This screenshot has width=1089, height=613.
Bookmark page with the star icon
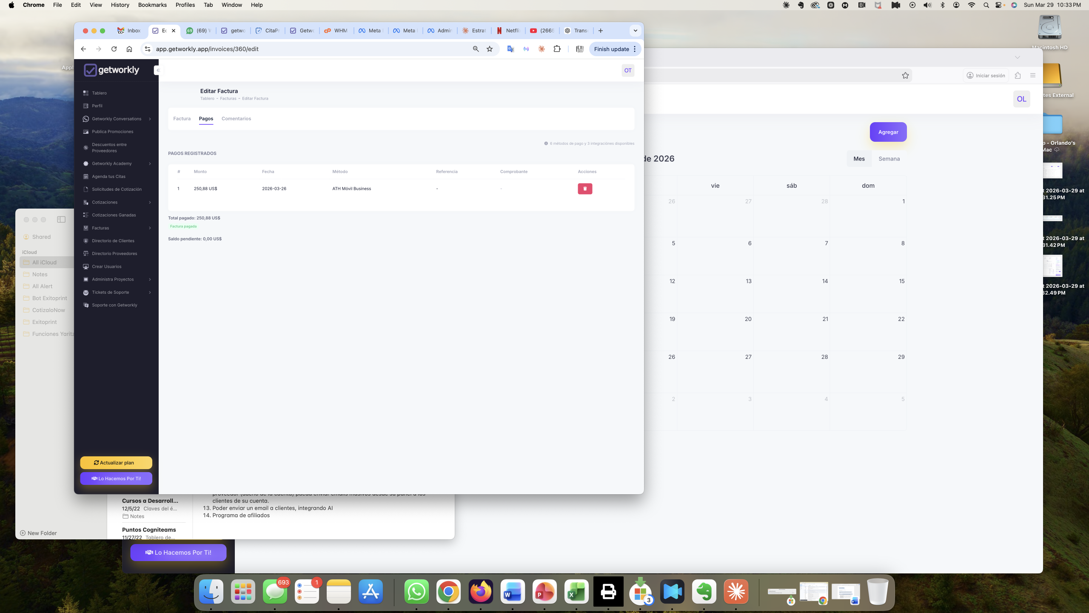tap(490, 49)
